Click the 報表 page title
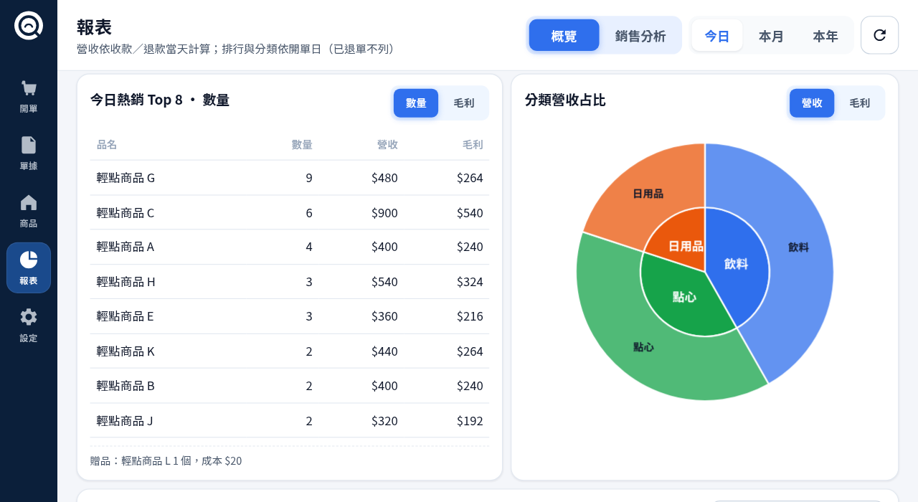Image resolution: width=918 pixels, height=502 pixels. coord(94,27)
